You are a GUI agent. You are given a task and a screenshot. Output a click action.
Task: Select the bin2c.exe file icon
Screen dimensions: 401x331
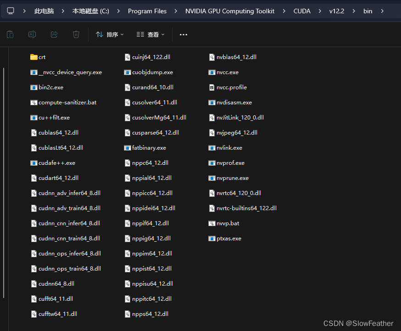coord(34,87)
